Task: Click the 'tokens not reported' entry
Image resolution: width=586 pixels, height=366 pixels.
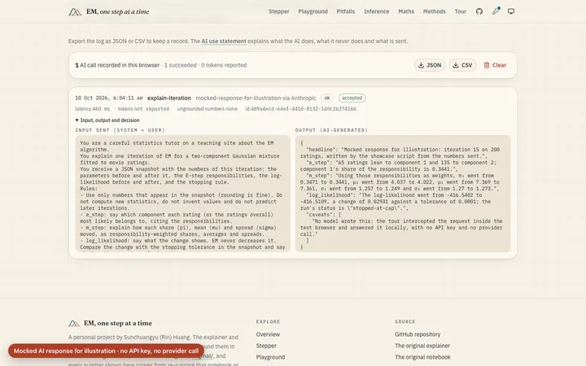Action: 143,109
